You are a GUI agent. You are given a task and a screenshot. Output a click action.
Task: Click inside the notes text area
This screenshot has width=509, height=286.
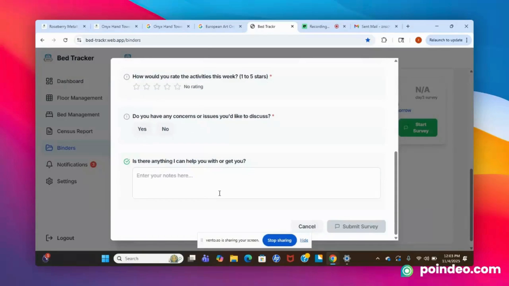pyautogui.click(x=256, y=183)
